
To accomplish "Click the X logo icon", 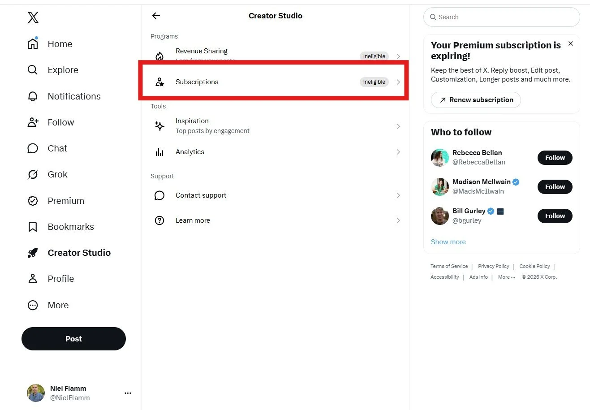I will (x=33, y=17).
